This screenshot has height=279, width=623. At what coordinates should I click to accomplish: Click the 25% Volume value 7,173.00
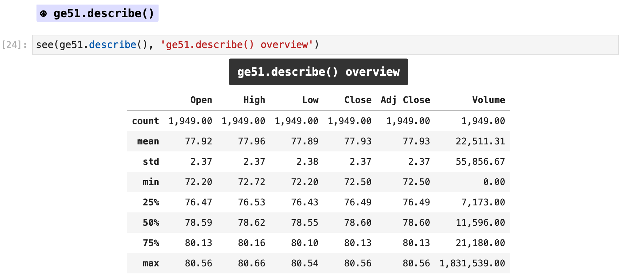pyautogui.click(x=483, y=202)
